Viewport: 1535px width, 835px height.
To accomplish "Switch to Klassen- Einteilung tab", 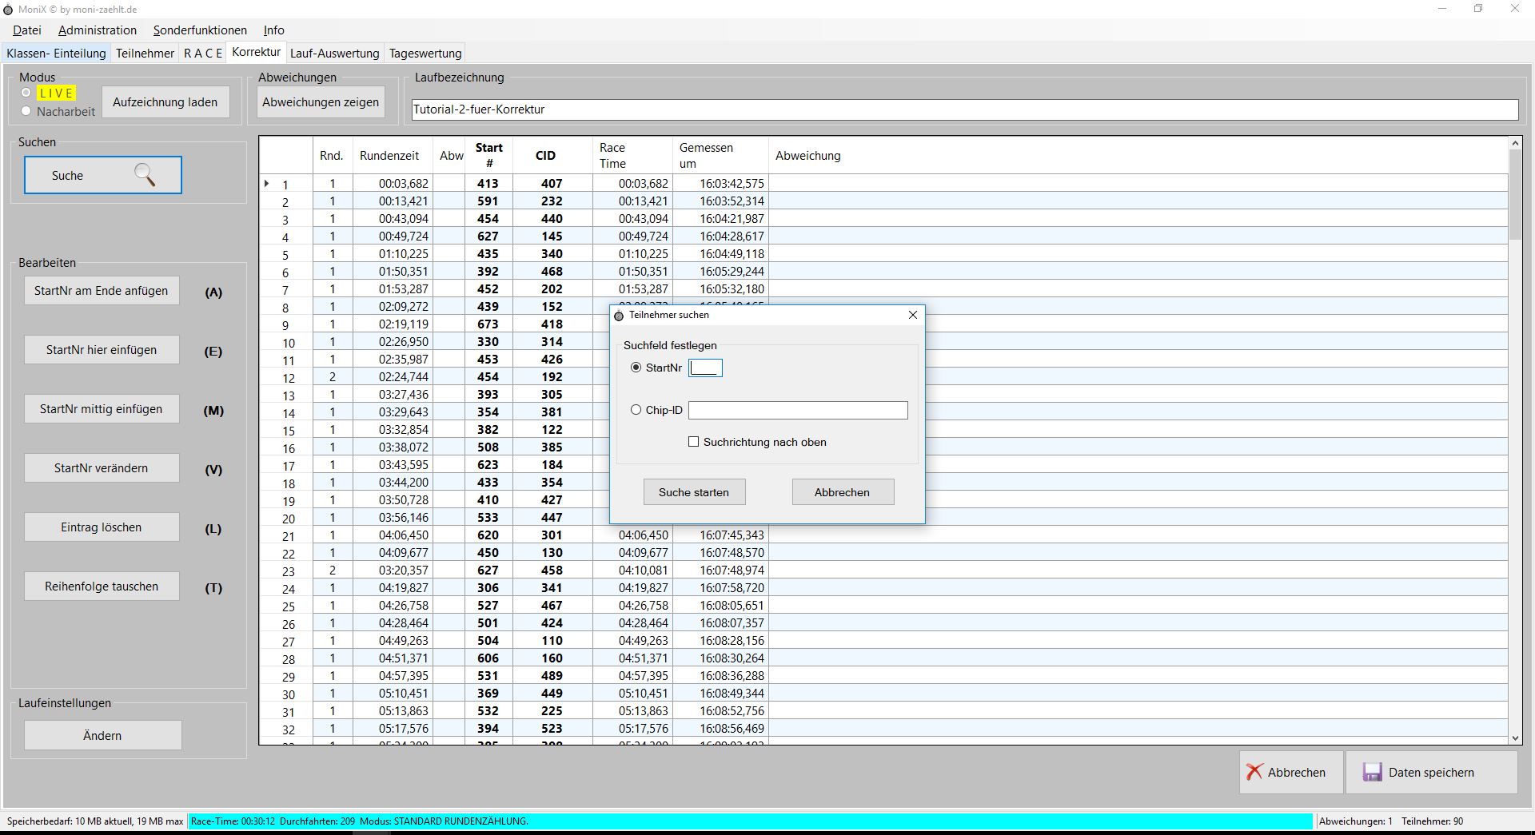I will 56,54.
